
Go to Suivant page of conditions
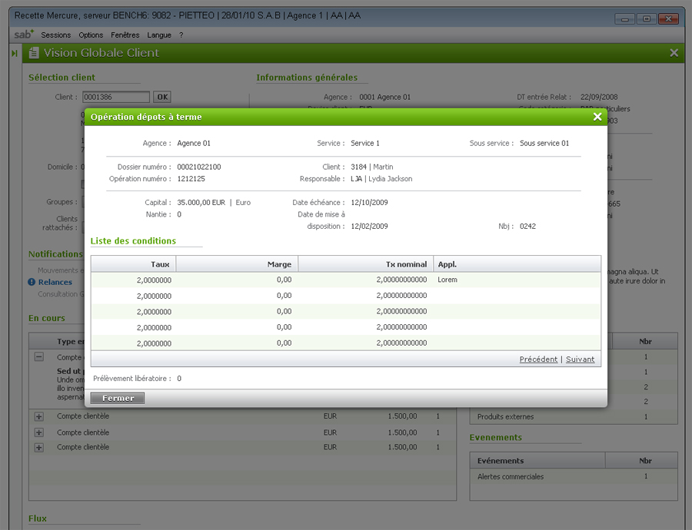click(x=580, y=359)
